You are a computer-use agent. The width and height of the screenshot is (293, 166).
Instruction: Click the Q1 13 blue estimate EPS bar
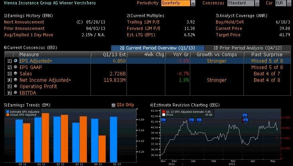[x=113, y=140]
